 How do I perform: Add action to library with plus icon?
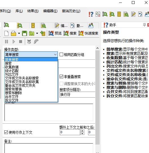[x=43, y=33]
